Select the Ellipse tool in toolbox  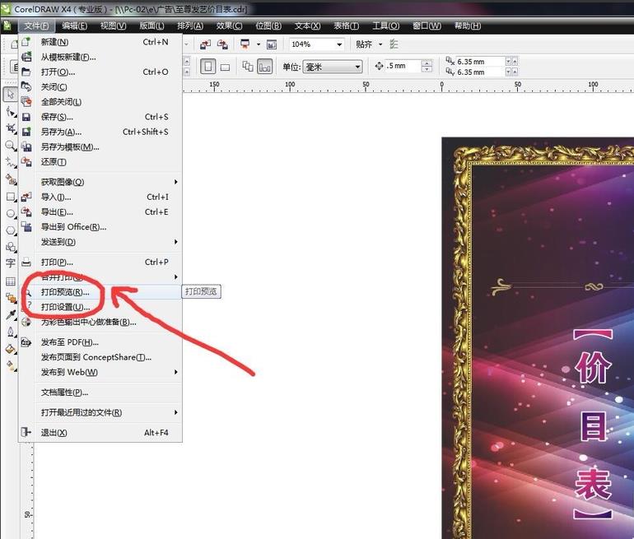coord(11,213)
